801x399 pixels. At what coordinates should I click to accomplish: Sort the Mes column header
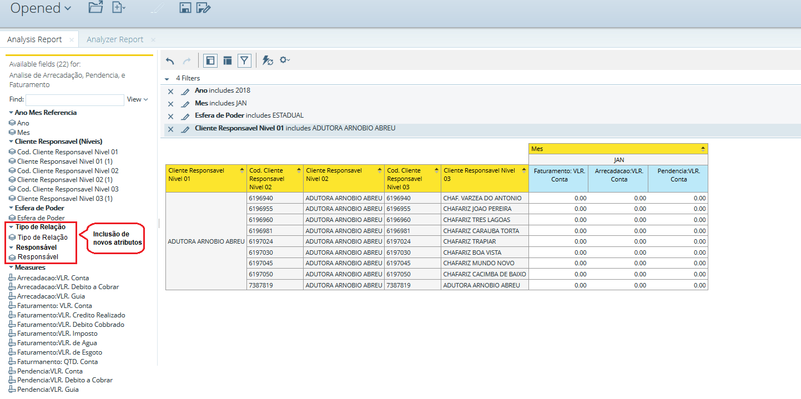(703, 149)
